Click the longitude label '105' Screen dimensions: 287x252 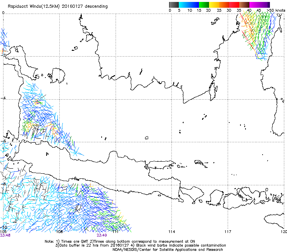click(3, 232)
